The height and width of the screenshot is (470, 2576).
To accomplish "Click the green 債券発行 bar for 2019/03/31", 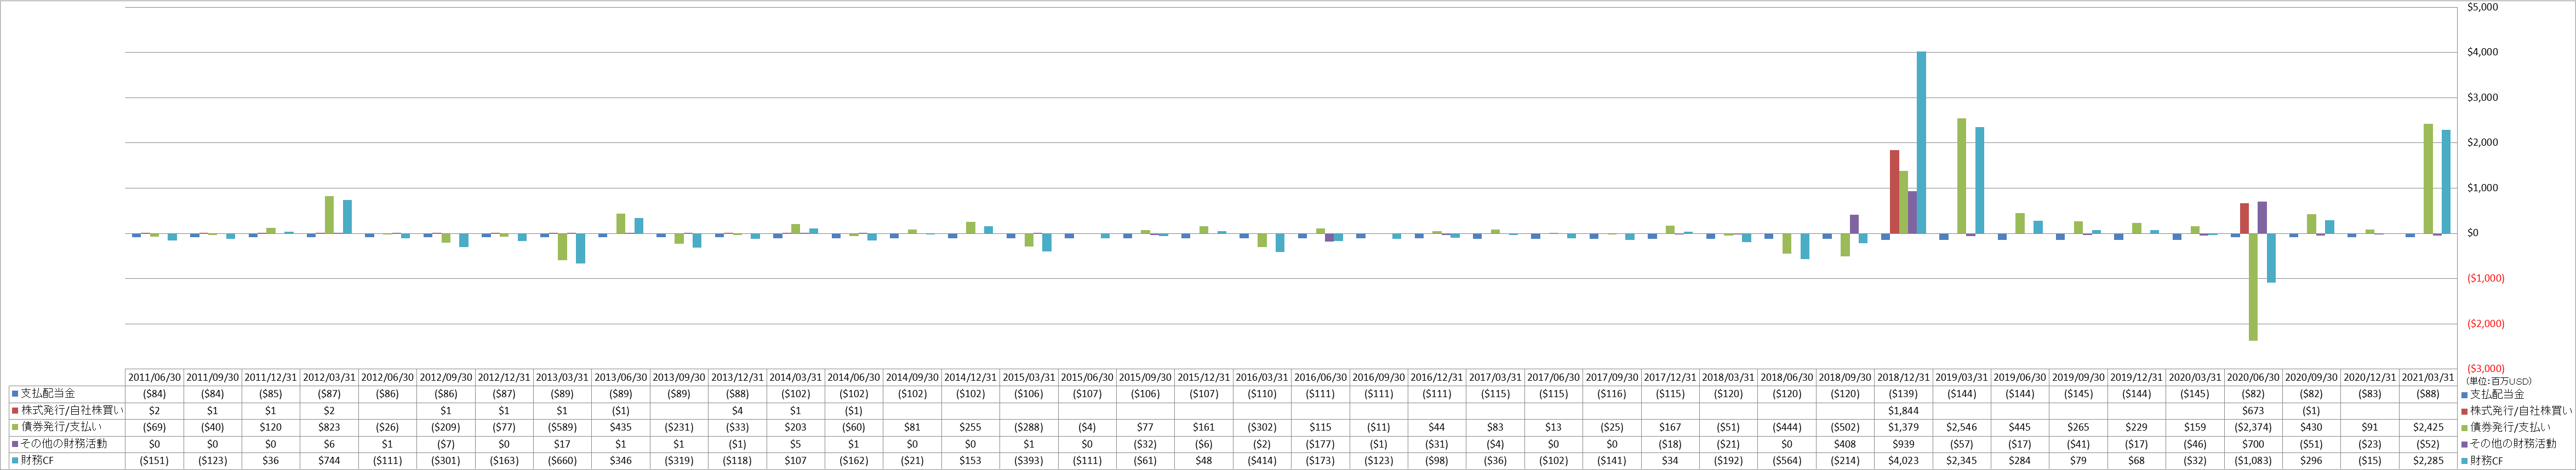I will (1961, 176).
